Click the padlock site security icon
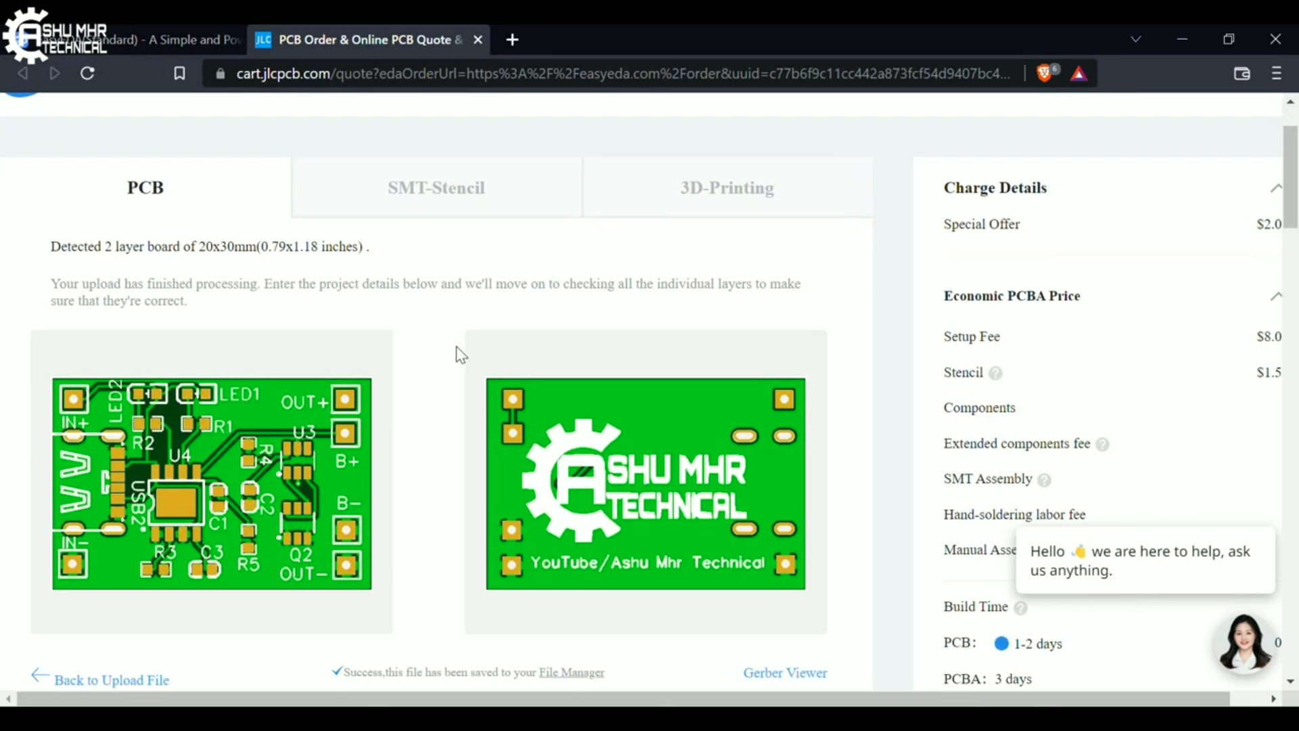The width and height of the screenshot is (1299, 731). (x=219, y=74)
